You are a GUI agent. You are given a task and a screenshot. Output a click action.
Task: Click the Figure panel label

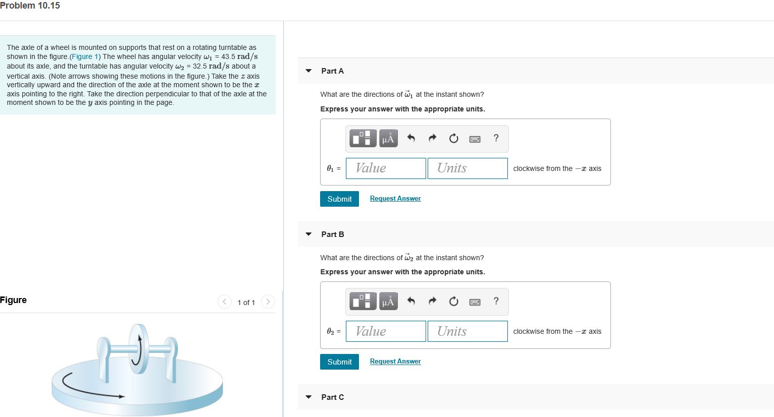coord(14,300)
